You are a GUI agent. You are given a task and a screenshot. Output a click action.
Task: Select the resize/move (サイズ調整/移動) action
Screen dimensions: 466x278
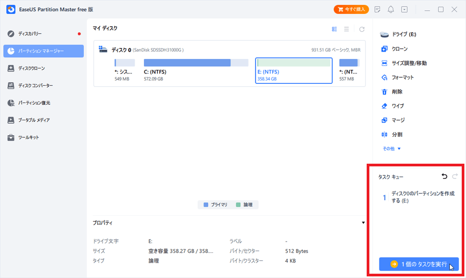(384, 63)
